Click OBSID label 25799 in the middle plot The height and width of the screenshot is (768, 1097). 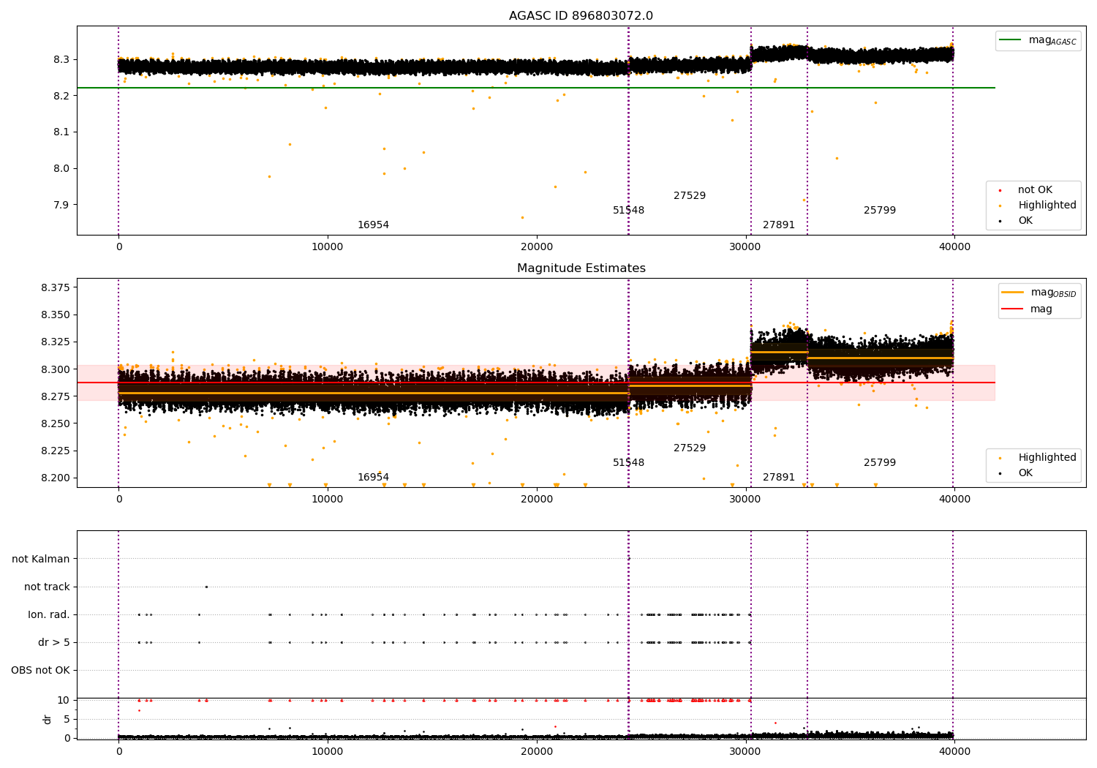coord(880,463)
